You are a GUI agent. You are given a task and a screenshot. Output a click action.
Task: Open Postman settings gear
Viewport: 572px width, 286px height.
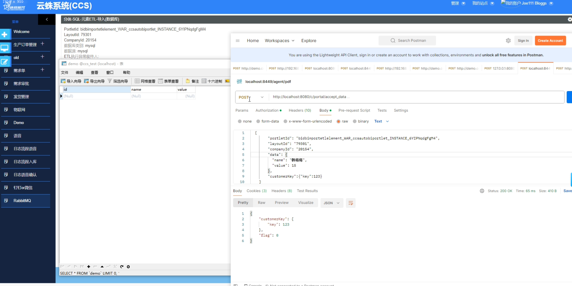pos(508,41)
